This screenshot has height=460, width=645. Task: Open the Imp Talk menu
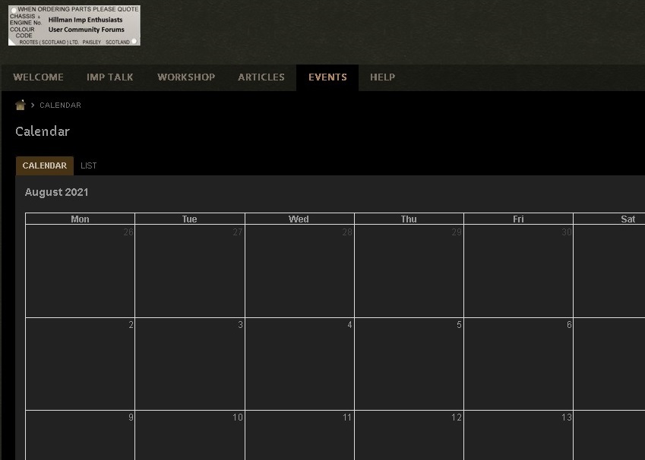point(109,77)
